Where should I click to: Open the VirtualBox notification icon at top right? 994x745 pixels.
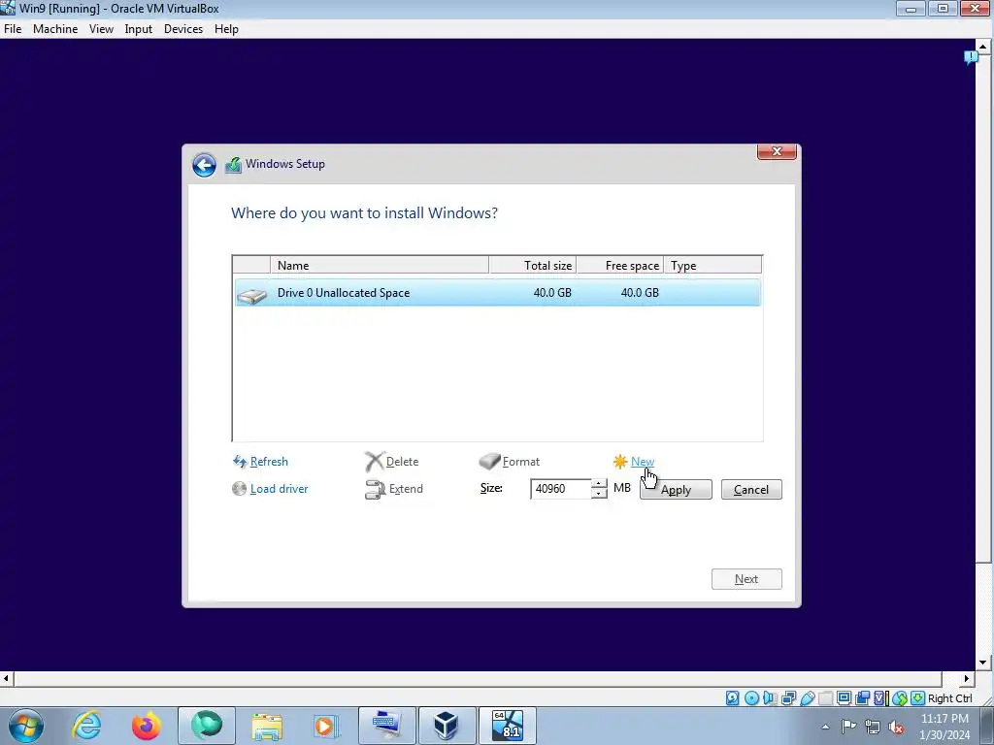(x=971, y=57)
